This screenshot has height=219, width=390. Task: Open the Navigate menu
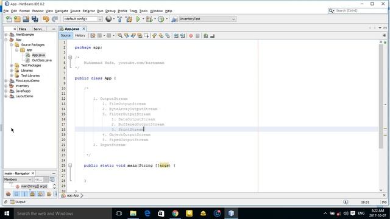[x=62, y=11]
